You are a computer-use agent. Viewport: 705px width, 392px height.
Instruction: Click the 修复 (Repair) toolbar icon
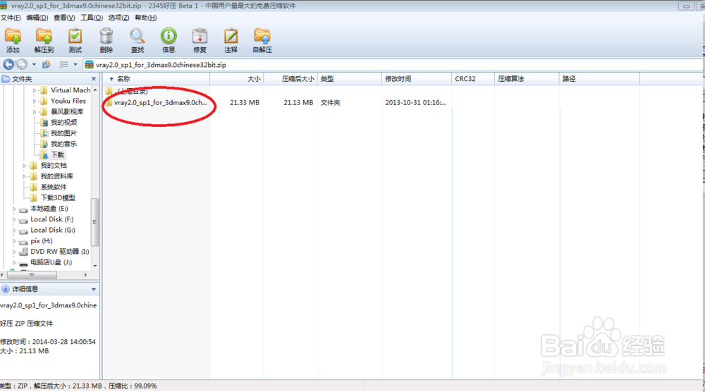(200, 37)
